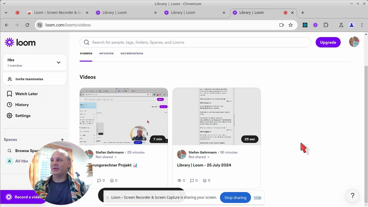The width and height of the screenshot is (368, 207).
Task: Open the tab search dropdown arrow
Action: (6, 13)
